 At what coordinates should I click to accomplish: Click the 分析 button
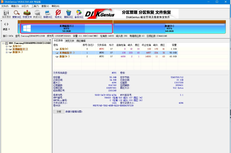click(x=59, y=112)
